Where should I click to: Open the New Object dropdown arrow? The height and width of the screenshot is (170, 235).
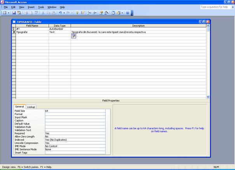[123, 13]
